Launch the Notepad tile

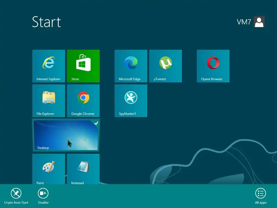click(x=83, y=169)
